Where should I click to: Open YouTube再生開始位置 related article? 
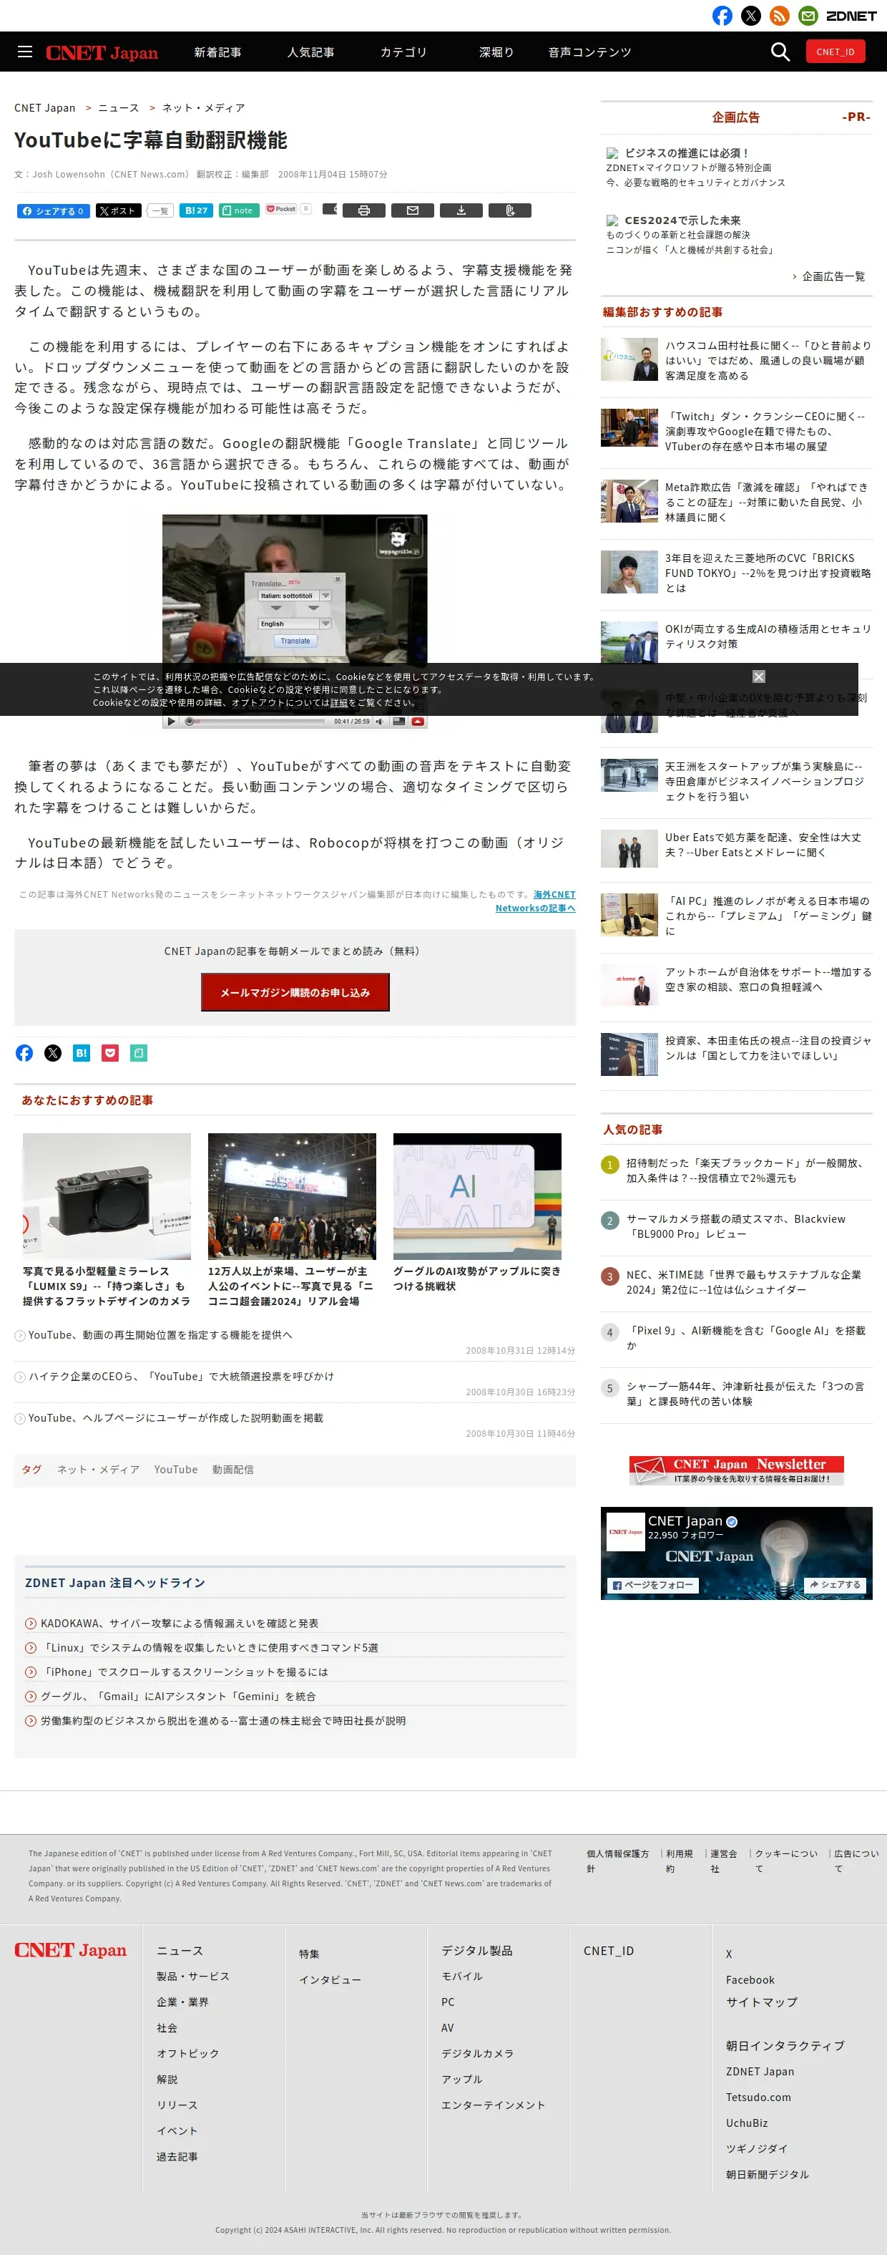(x=160, y=1335)
